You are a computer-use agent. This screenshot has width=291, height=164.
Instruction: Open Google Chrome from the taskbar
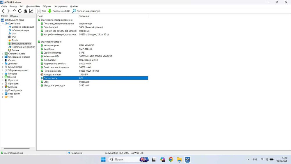pyautogui.click(x=171, y=159)
